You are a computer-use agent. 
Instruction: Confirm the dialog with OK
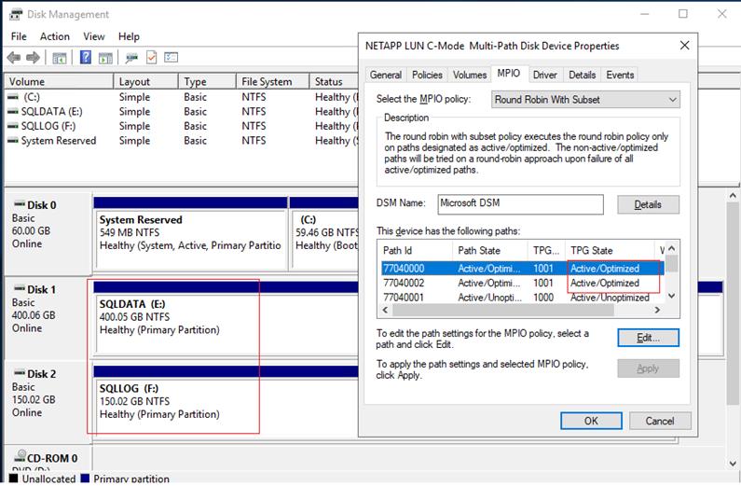[x=591, y=421]
